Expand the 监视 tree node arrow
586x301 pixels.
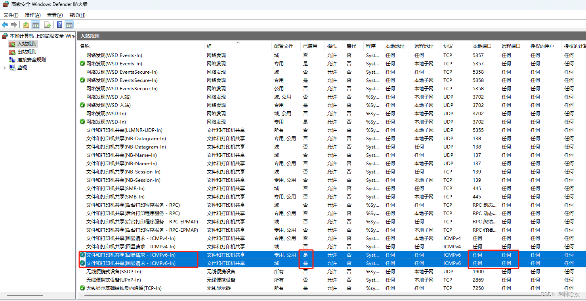click(4, 68)
